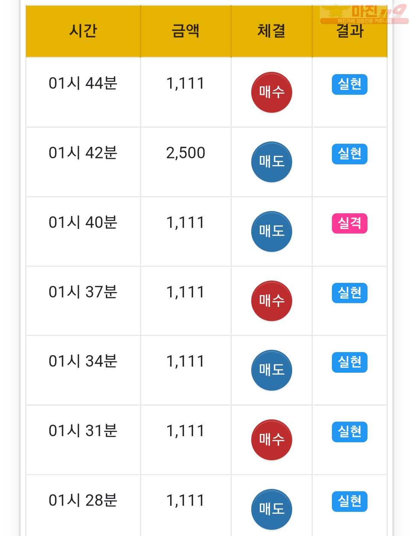Image resolution: width=413 pixels, height=536 pixels.
Task: Click the 금액 column header
Action: pyautogui.click(x=185, y=31)
